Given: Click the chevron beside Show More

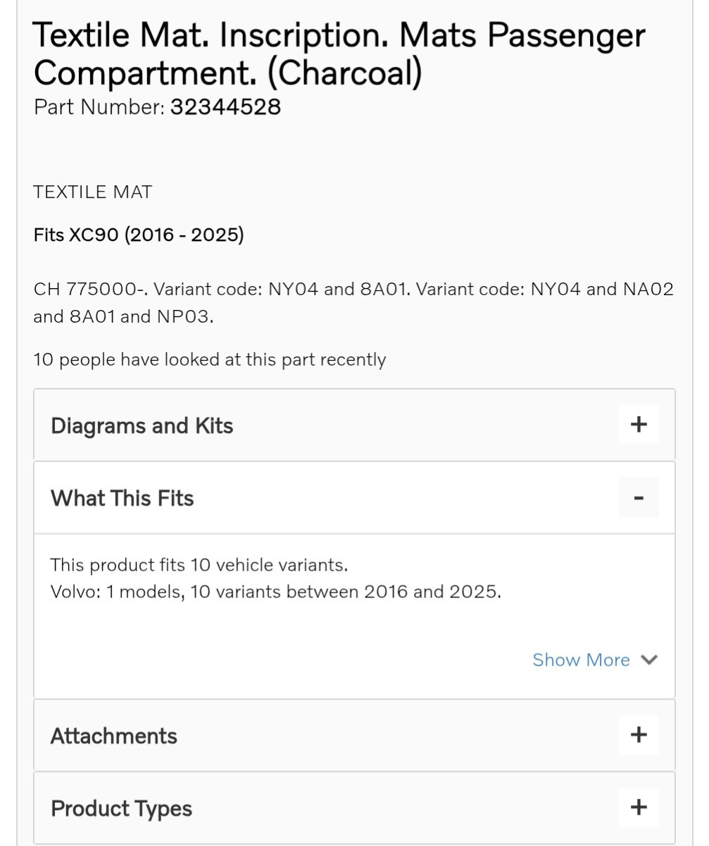Looking at the screenshot, I should pyautogui.click(x=649, y=660).
